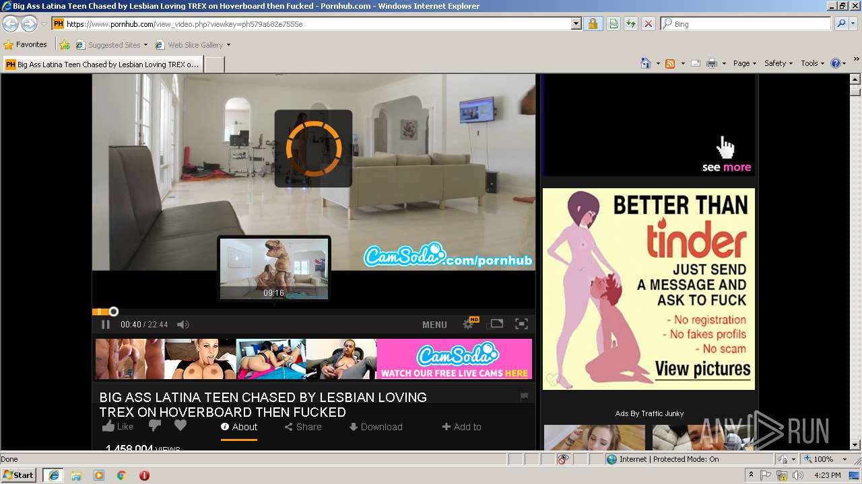
Task: Flag the video with the flag icon
Action: 525,397
